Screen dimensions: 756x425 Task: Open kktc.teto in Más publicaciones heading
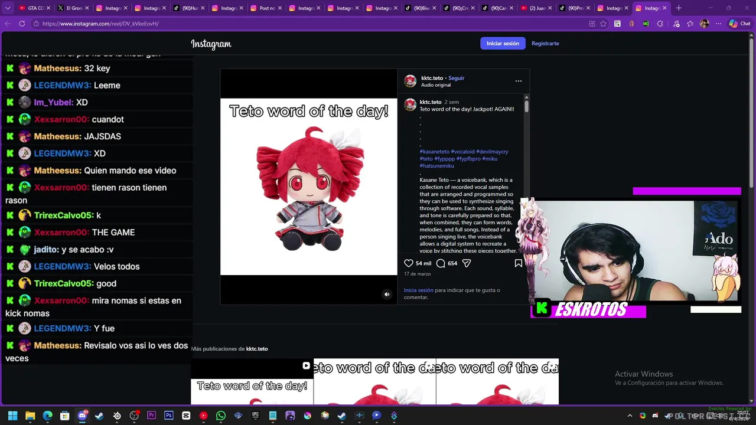point(257,349)
